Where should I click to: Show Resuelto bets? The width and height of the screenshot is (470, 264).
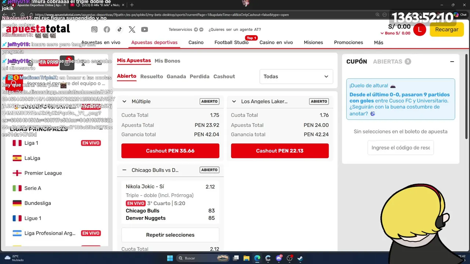(x=152, y=77)
